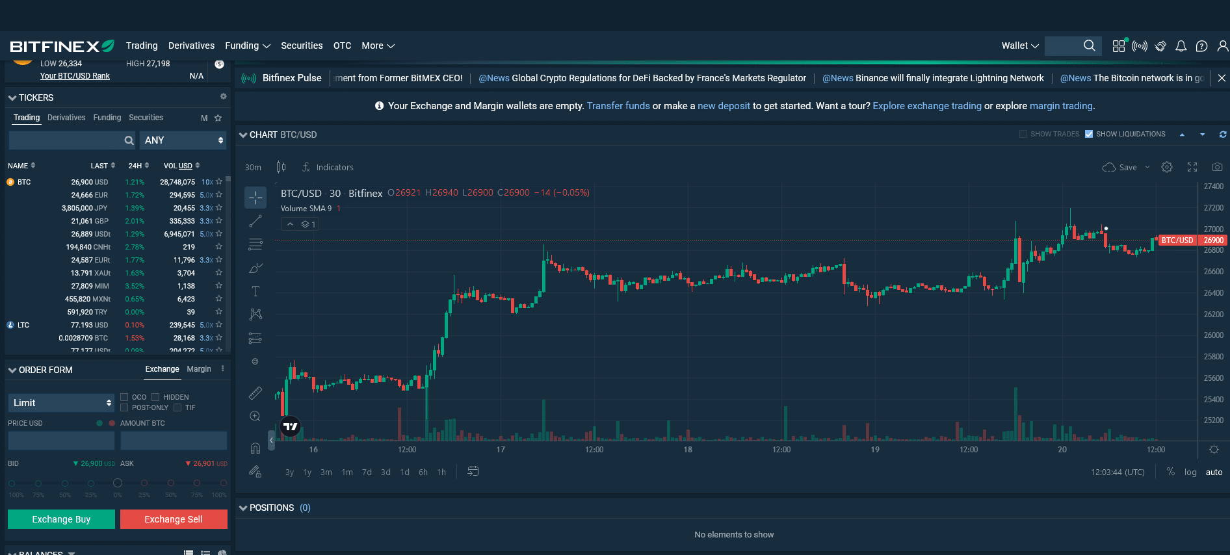Open the candlestick chart style selector
This screenshot has height=555, width=1230.
click(x=281, y=167)
